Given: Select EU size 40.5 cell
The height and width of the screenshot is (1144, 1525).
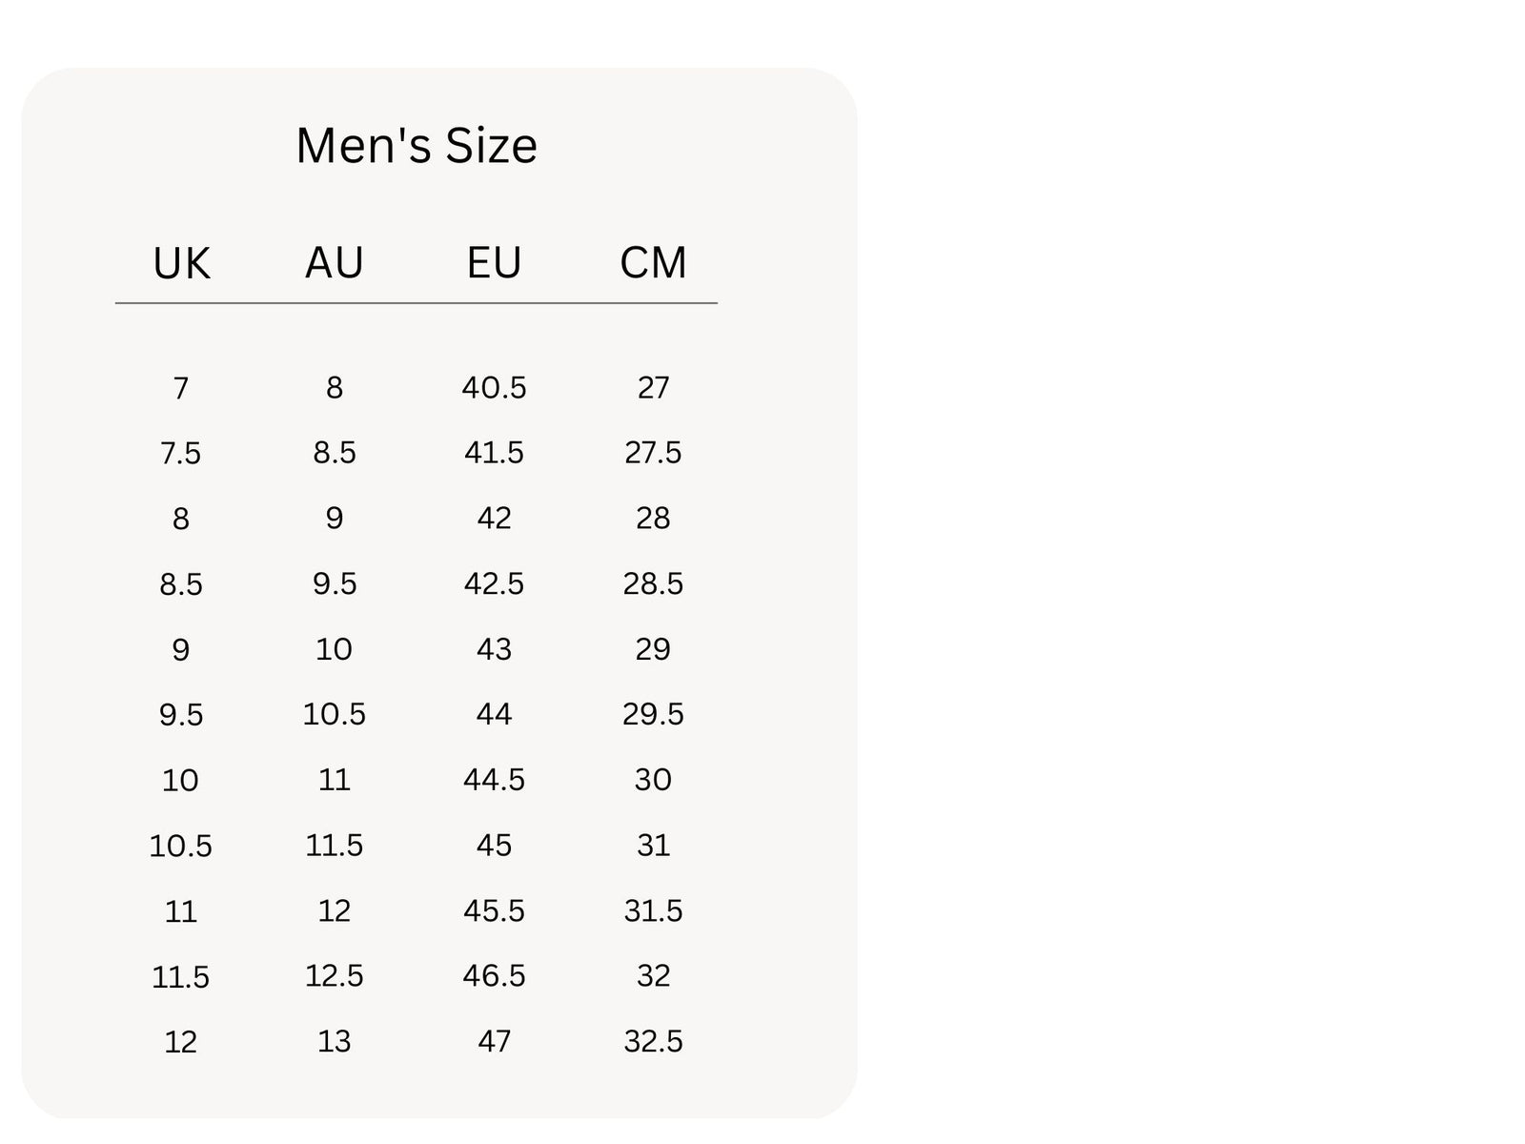Looking at the screenshot, I should (x=494, y=388).
